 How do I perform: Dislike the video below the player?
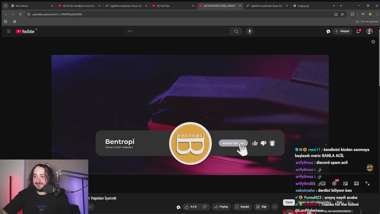coord(204,207)
